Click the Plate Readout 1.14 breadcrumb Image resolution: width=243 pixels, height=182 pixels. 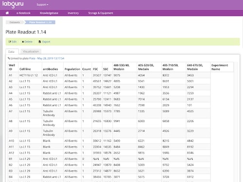coord(40,22)
